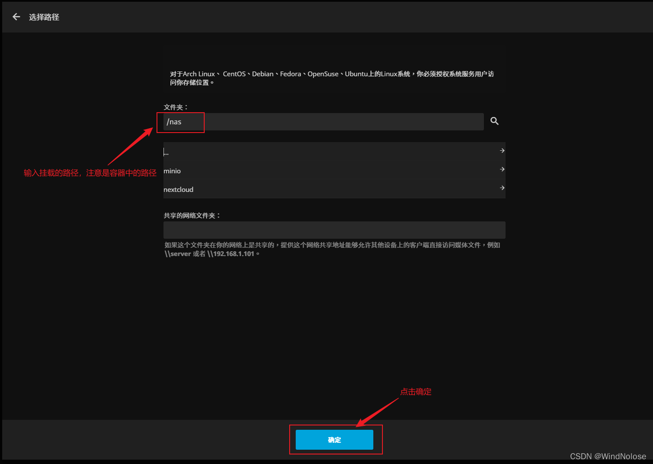Click the arrow beside nextcloud
Image resolution: width=653 pixels, height=464 pixels.
tap(502, 188)
